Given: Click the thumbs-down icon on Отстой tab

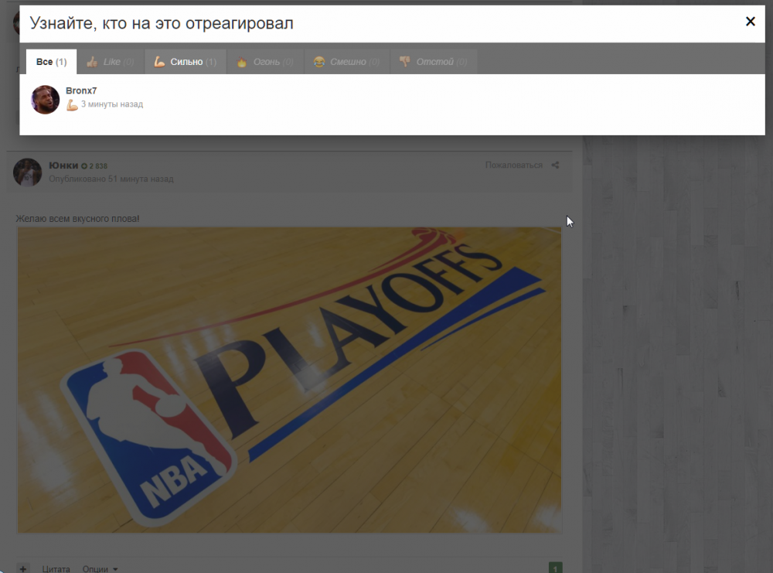Looking at the screenshot, I should 404,62.
